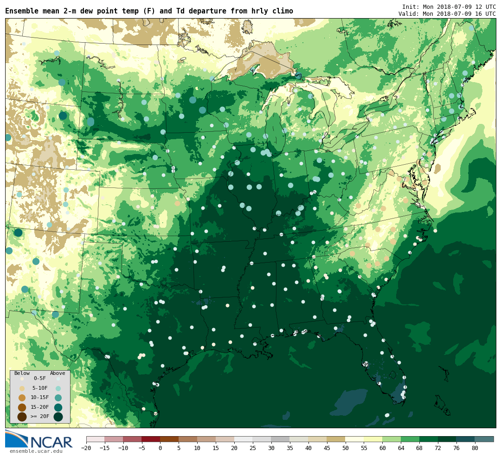Image resolution: width=501 pixels, height=457 pixels.
Task: Pick the teal swatch between 76 and 80
Action: click(x=466, y=439)
